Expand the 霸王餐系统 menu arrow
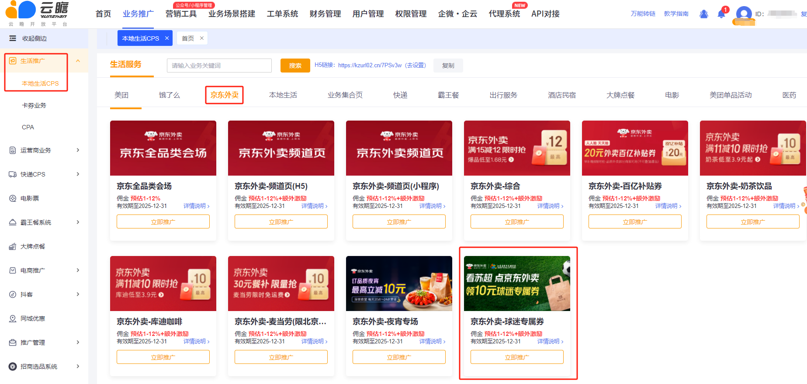Screen dimensions: 807x384 click(x=78, y=222)
